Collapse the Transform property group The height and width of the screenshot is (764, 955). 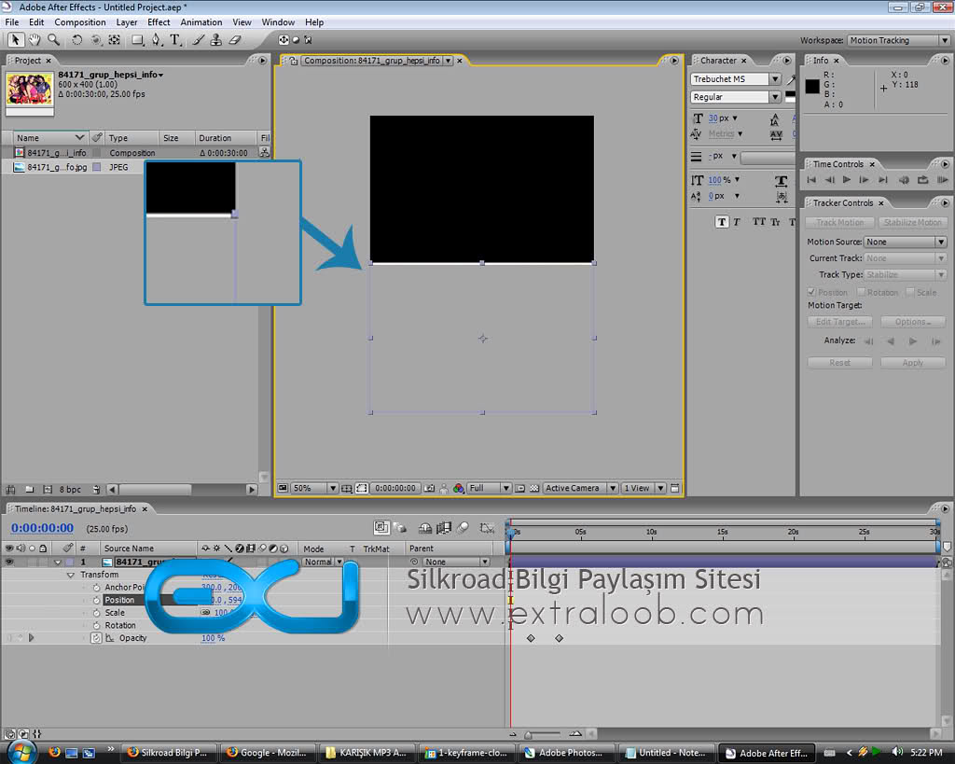(x=71, y=575)
